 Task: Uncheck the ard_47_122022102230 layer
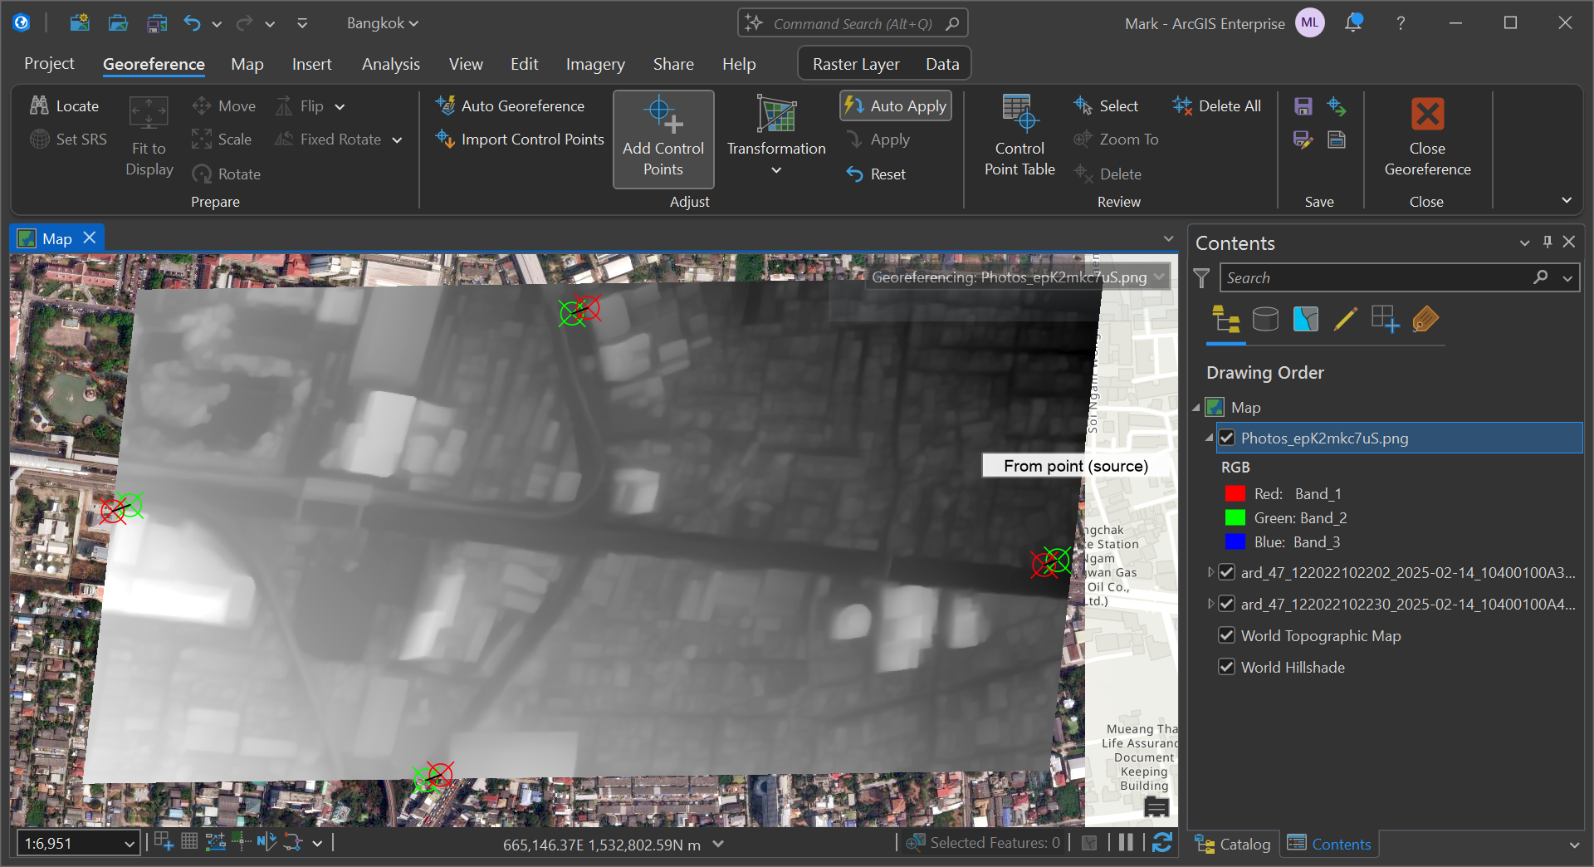[1227, 604]
